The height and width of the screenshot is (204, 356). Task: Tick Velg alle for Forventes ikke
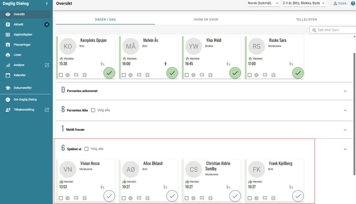(x=93, y=110)
